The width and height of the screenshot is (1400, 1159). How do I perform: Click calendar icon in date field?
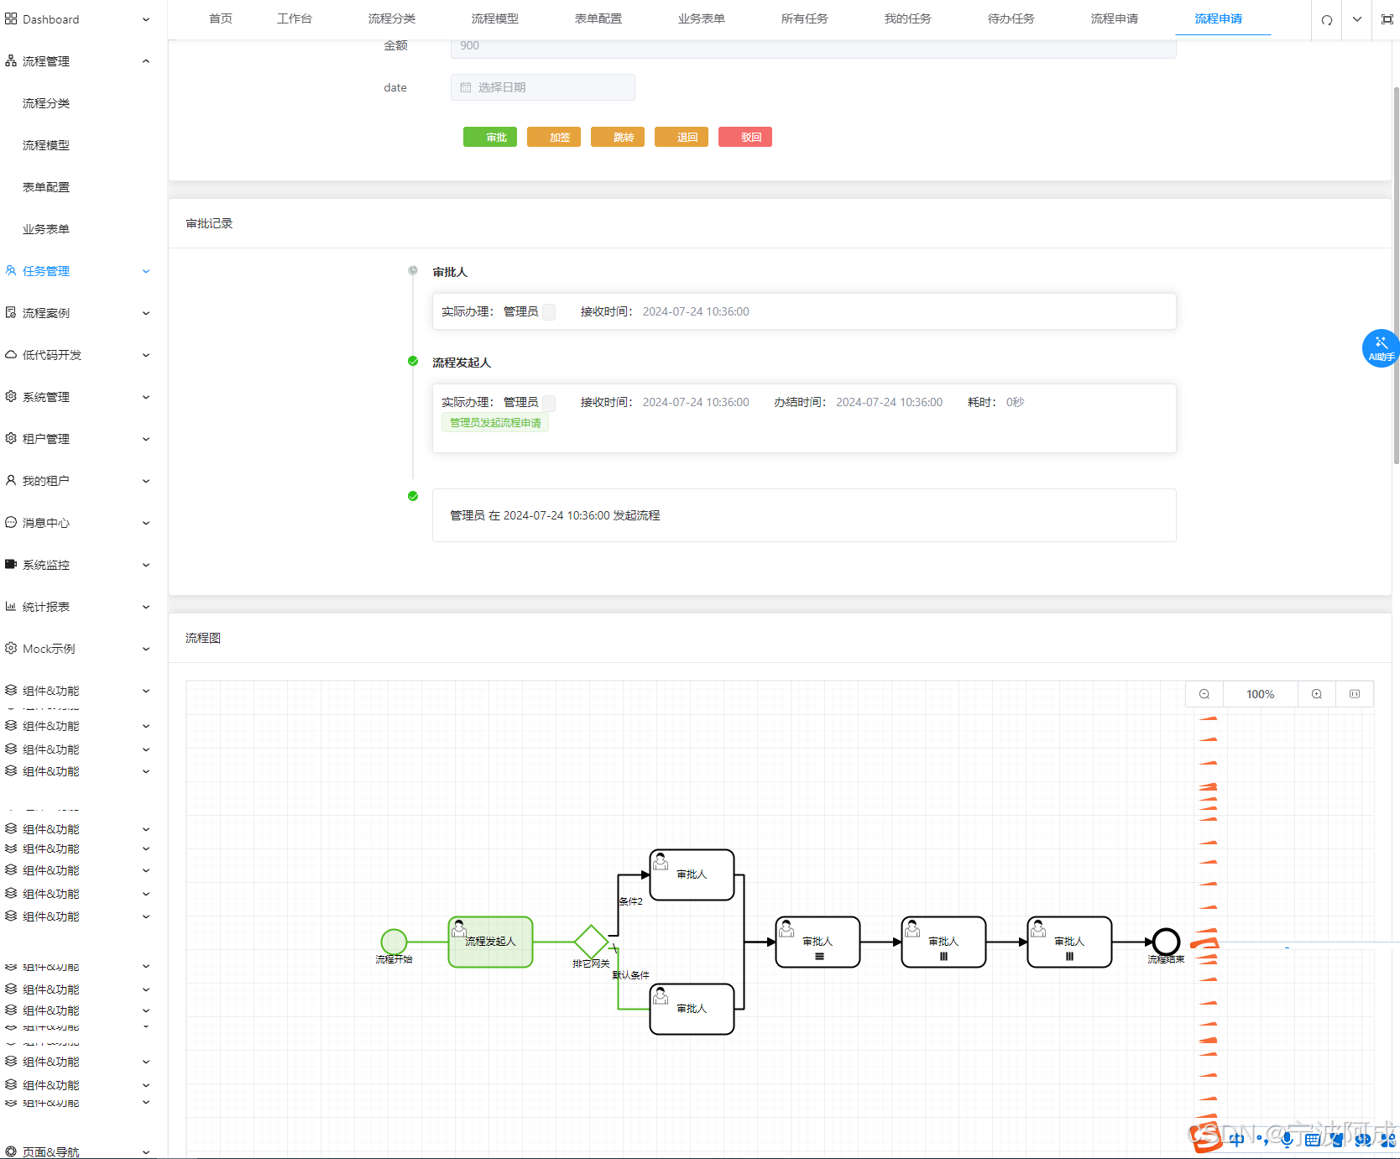(x=466, y=87)
